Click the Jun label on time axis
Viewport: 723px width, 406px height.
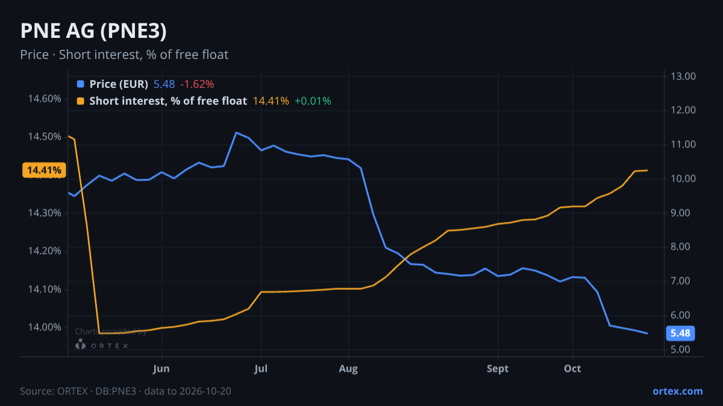(161, 369)
